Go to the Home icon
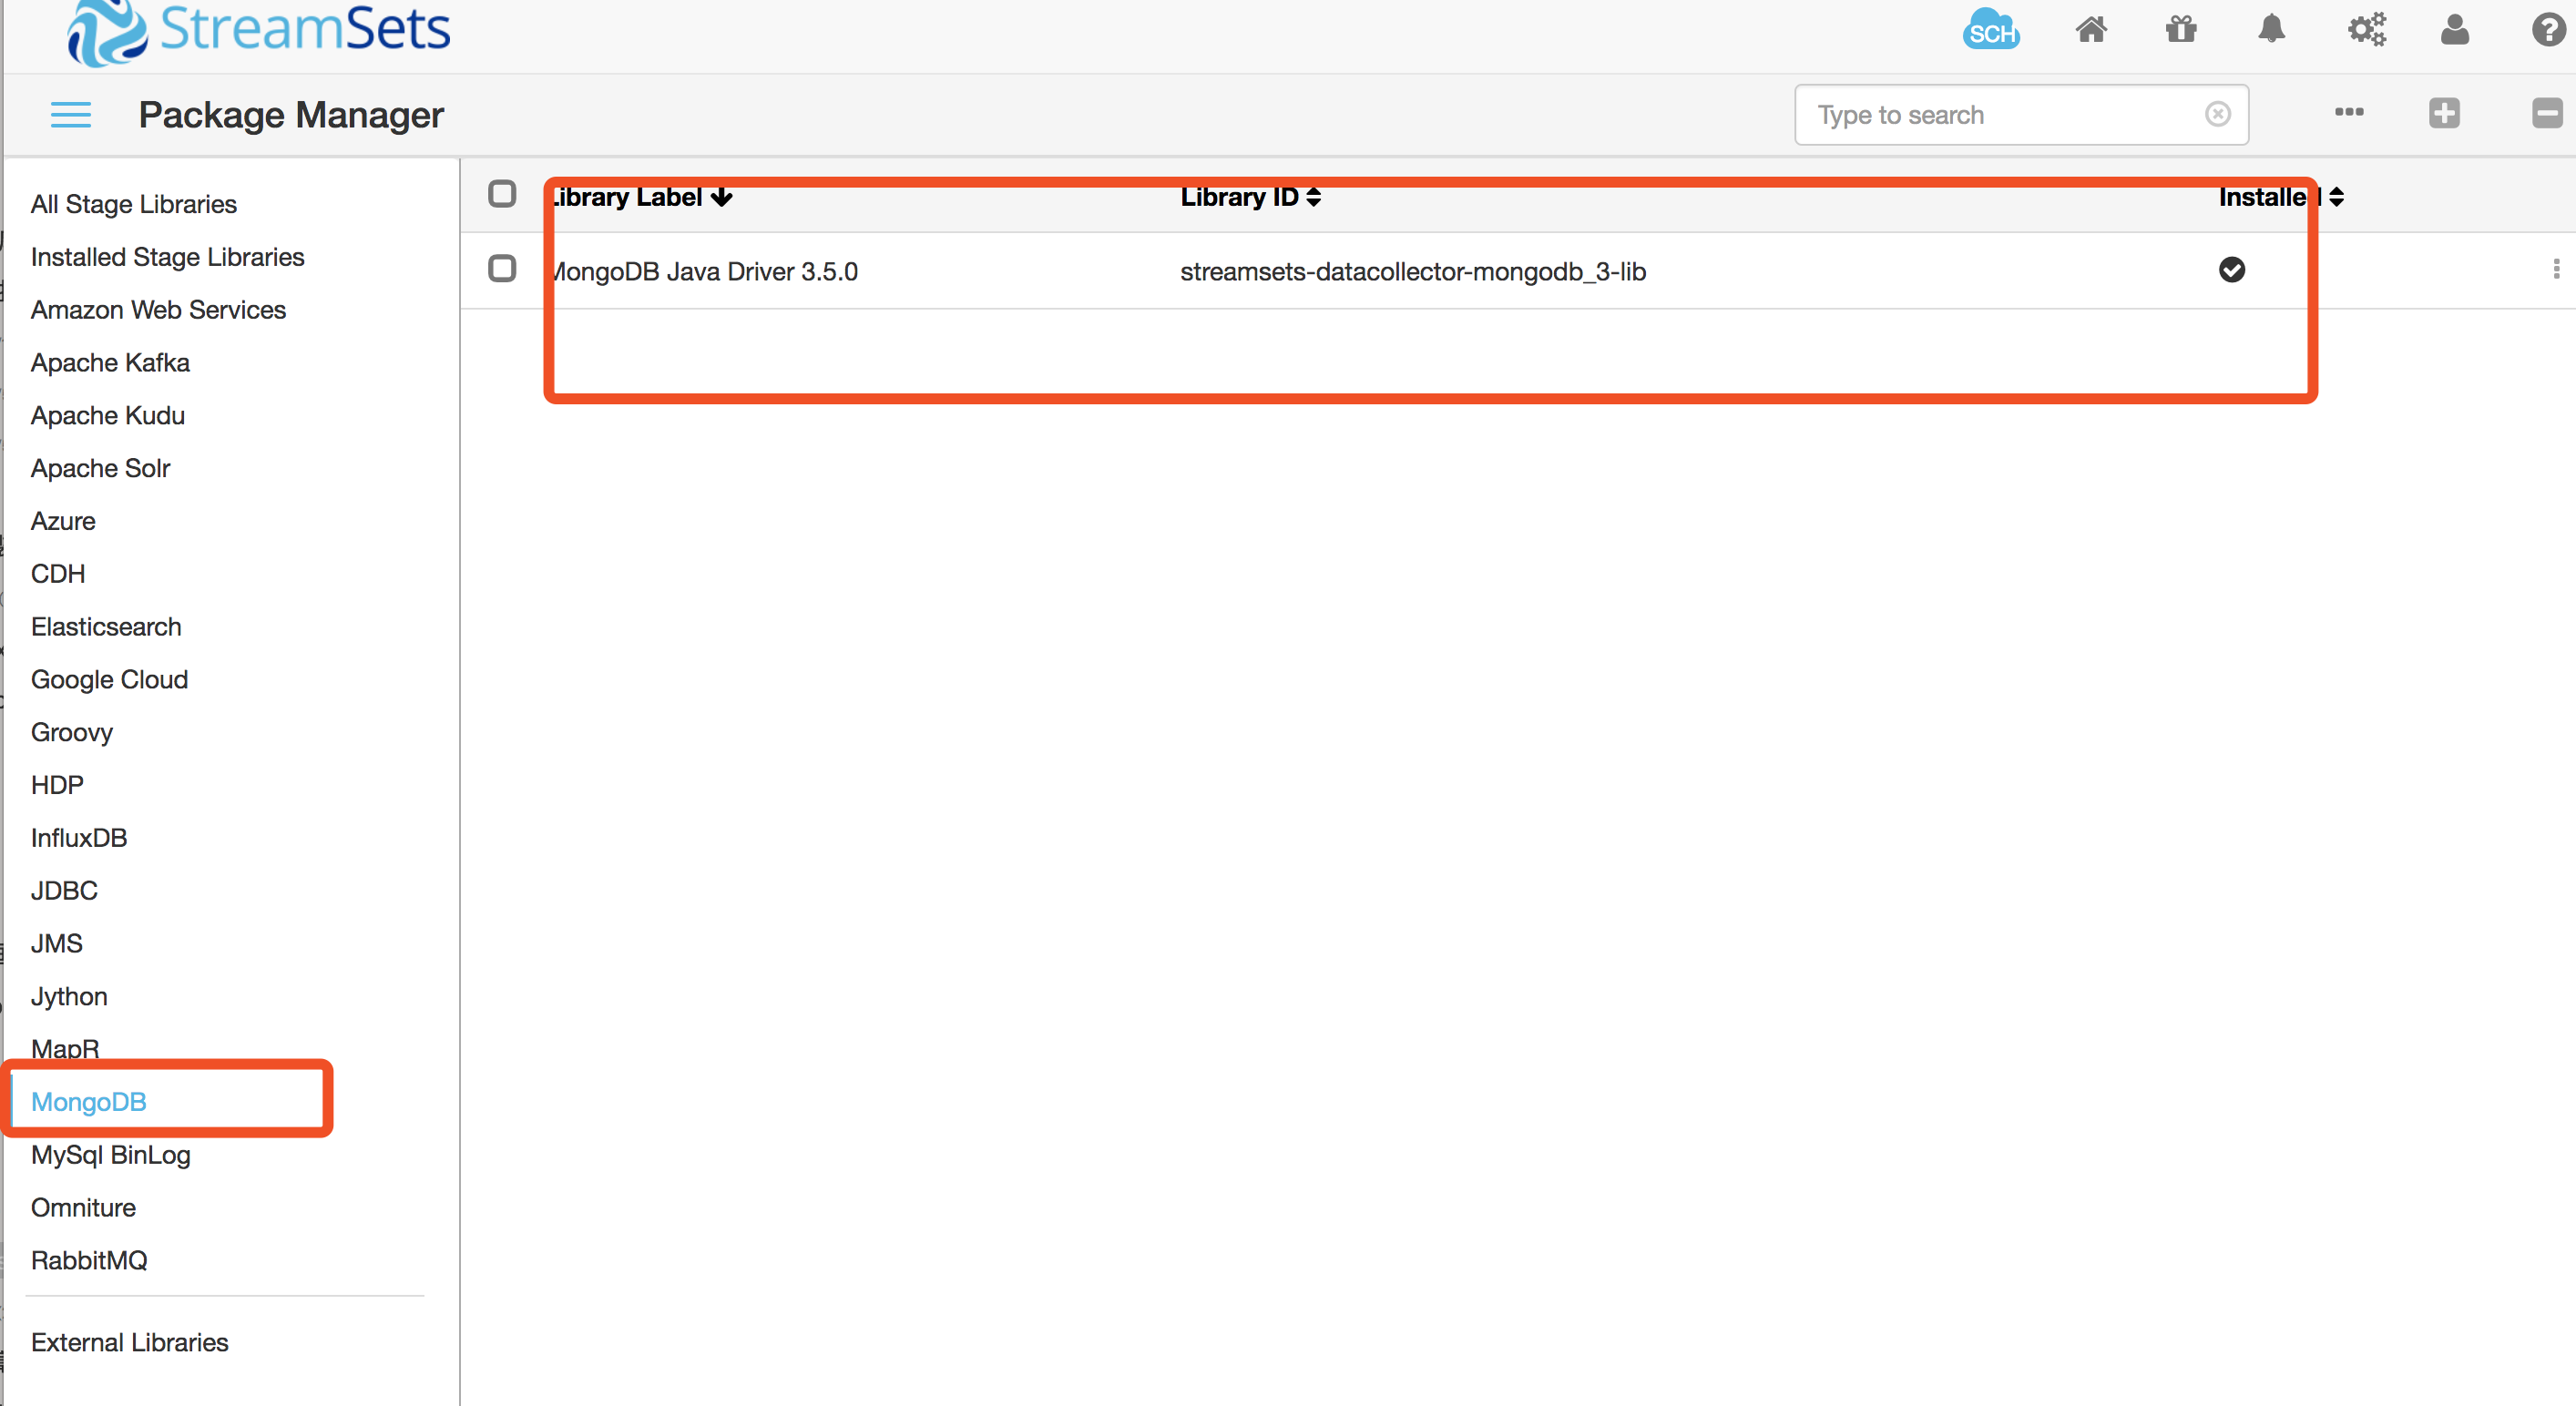Screen dimensions: 2576x1406 coord(2091,30)
